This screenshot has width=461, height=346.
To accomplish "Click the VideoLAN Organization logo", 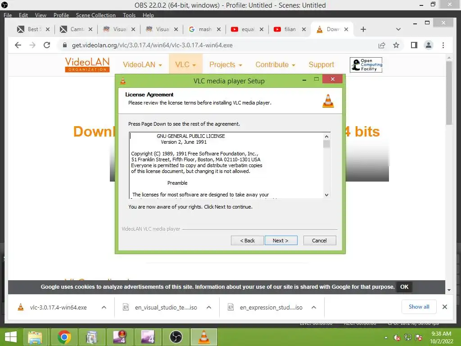I will (x=87, y=64).
